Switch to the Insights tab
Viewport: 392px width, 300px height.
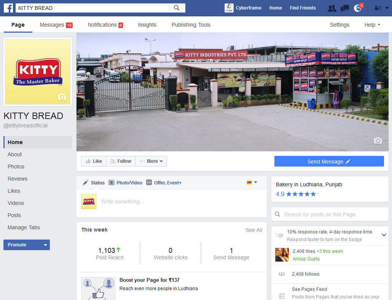147,25
